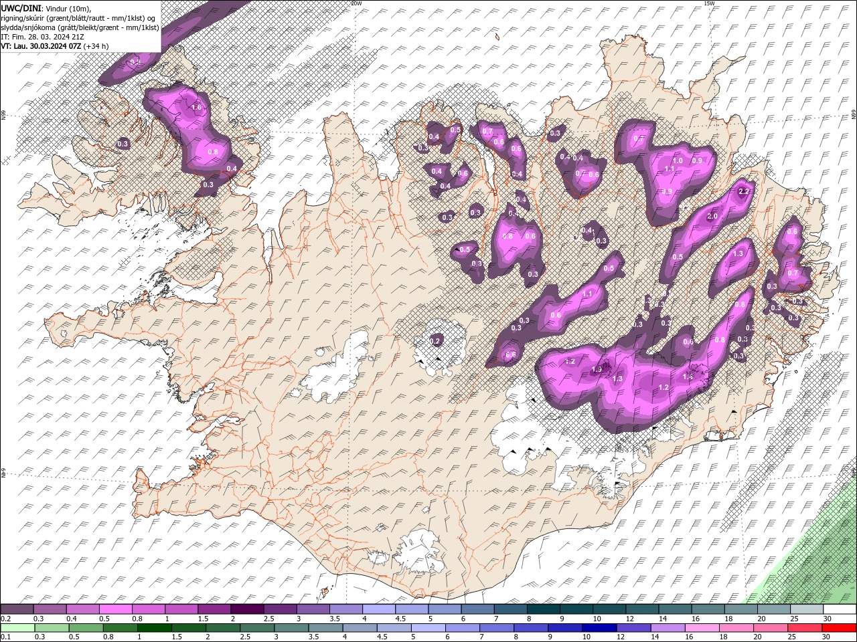Pick the dark purple upper swatch above 2

coord(247,609)
